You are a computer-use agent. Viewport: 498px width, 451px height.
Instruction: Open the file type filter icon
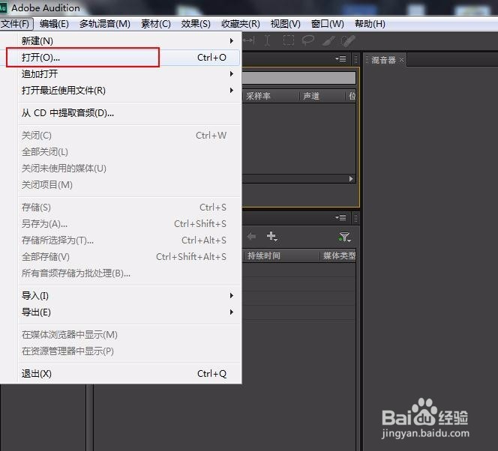click(x=344, y=237)
